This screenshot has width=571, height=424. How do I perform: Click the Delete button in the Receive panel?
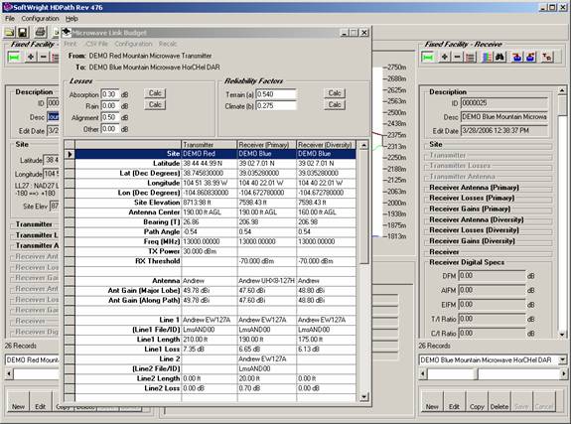(500, 402)
